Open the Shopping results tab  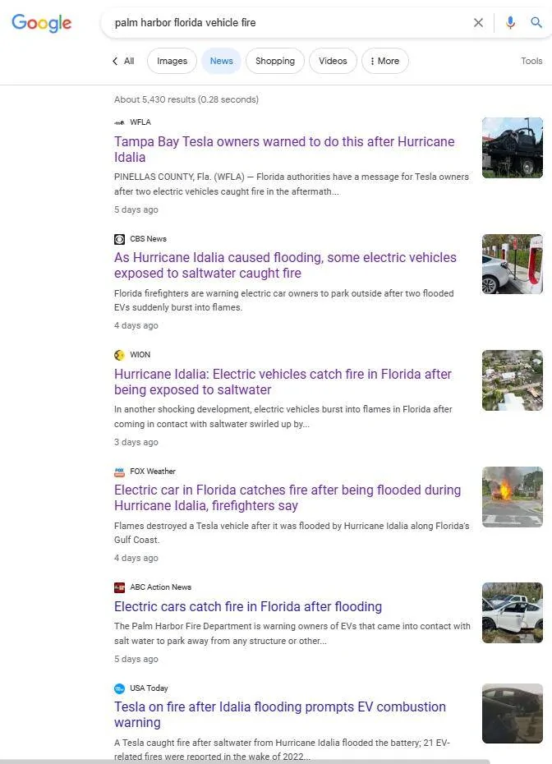click(x=274, y=61)
